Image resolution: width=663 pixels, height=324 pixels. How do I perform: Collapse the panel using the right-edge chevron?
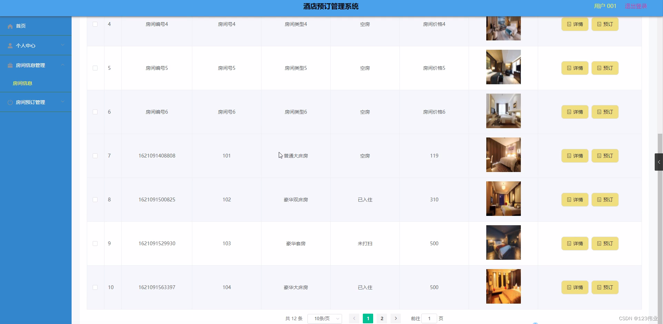coord(659,162)
